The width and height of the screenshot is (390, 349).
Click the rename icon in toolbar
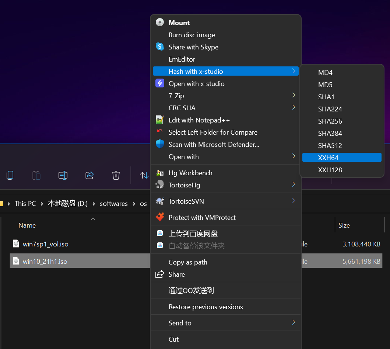63,175
